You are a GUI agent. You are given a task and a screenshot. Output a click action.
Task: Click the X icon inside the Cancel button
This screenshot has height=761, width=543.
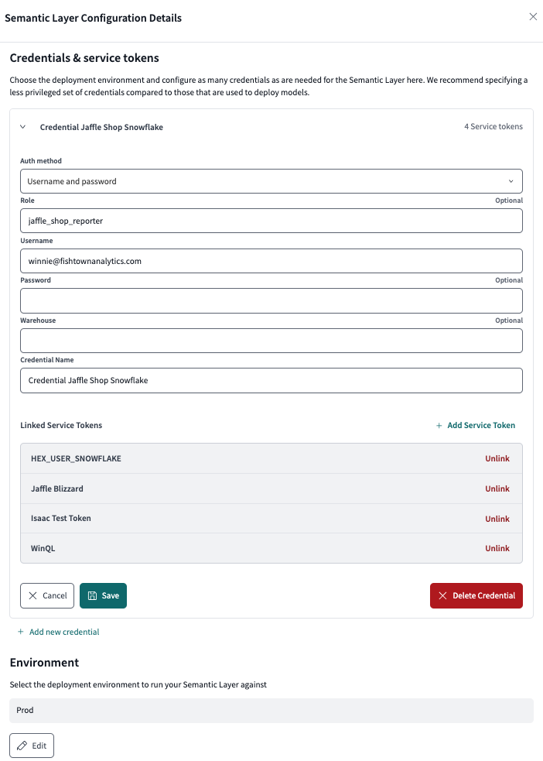pos(32,595)
